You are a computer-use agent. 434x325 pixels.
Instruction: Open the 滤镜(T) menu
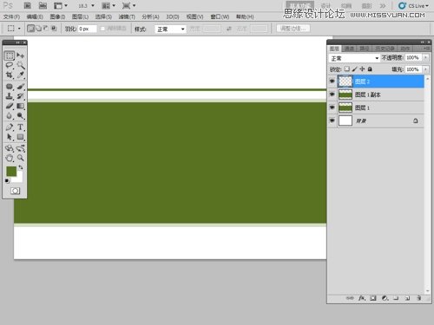127,16
